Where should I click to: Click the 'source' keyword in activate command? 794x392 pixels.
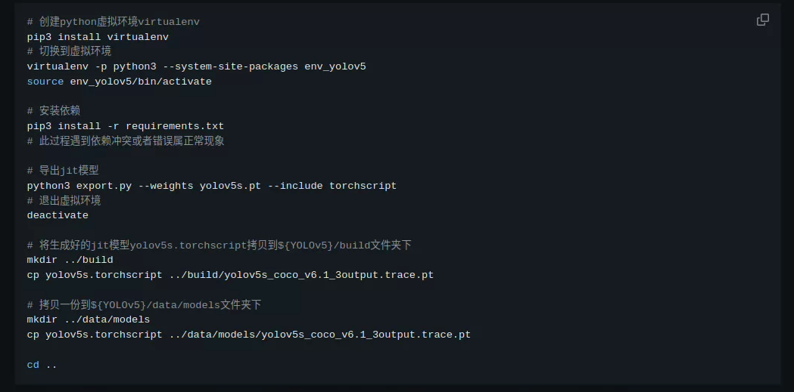click(x=45, y=82)
